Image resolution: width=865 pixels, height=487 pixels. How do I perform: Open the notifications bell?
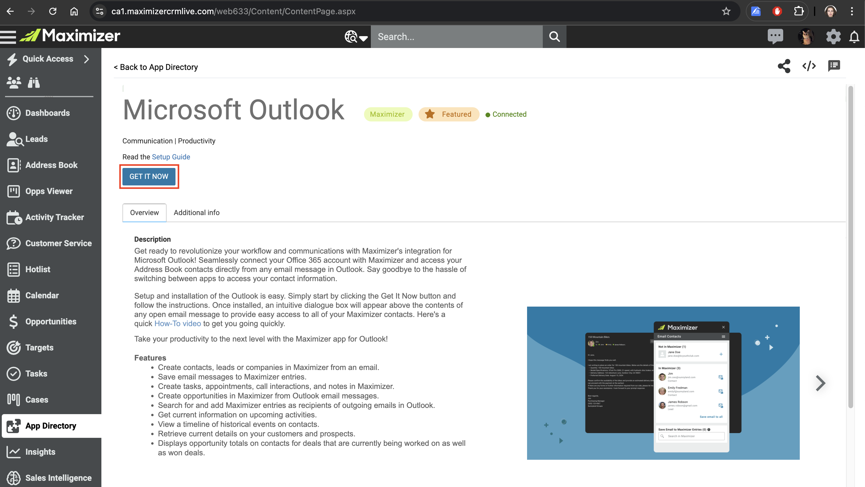(x=854, y=36)
